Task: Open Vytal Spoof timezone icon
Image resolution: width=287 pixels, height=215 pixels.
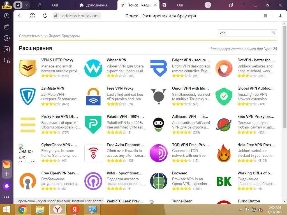Action: [x=93, y=181]
